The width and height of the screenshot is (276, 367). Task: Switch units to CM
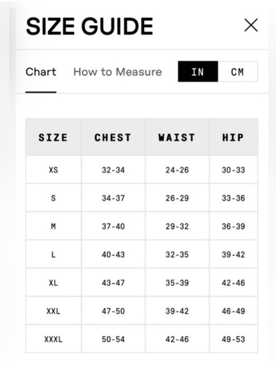click(237, 72)
